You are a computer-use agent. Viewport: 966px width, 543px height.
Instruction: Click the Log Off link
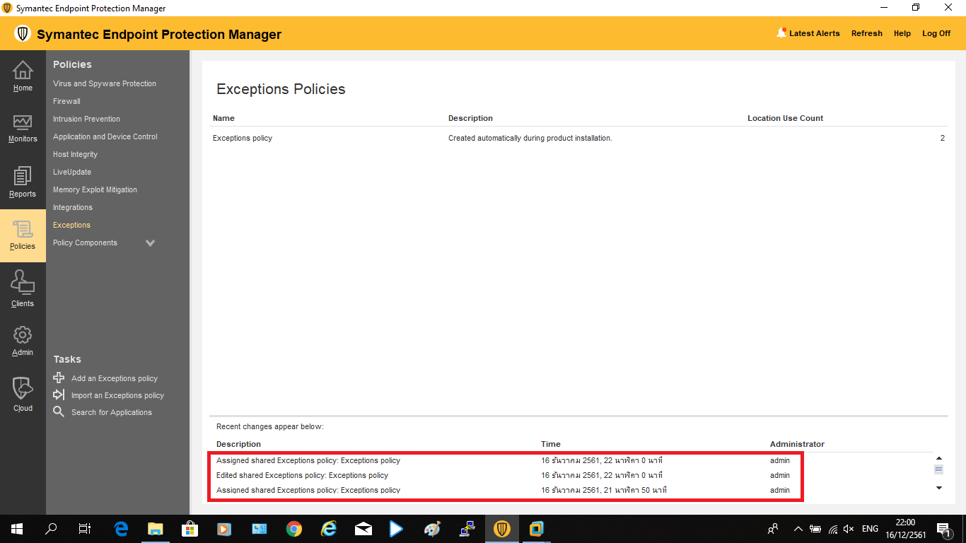point(936,33)
